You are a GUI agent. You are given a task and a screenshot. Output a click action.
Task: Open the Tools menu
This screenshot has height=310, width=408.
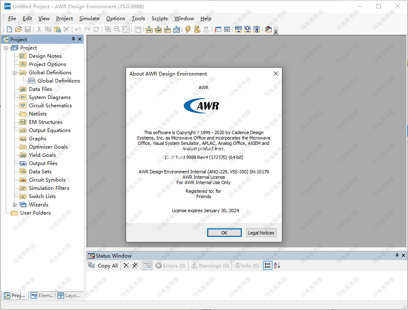pos(138,19)
